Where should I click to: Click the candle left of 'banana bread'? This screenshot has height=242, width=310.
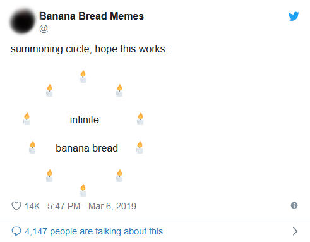coord(32,147)
